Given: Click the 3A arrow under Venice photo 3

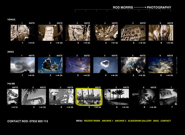Looking at the screenshot, I should coord(87,43).
